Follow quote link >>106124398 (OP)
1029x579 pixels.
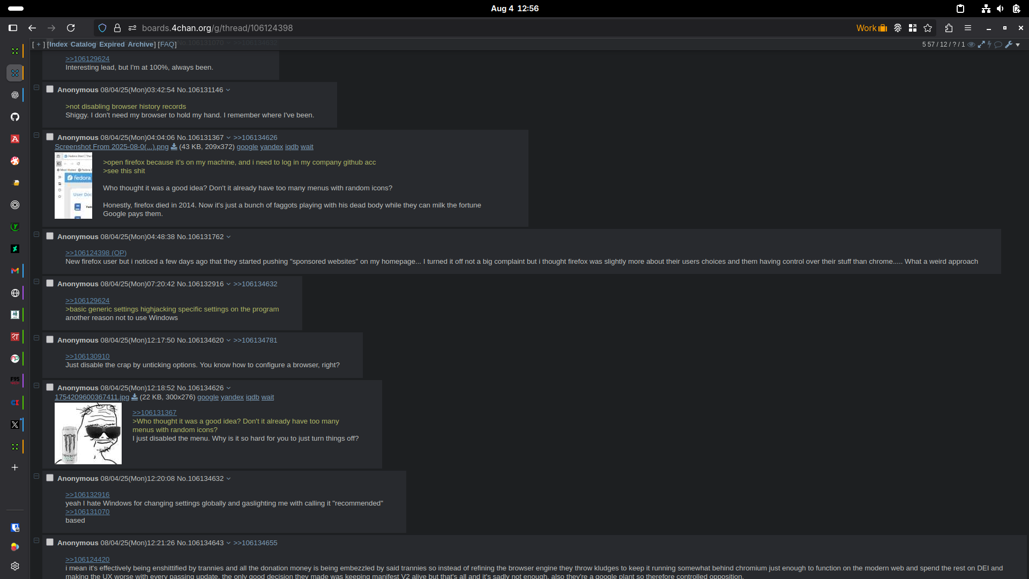tap(96, 253)
